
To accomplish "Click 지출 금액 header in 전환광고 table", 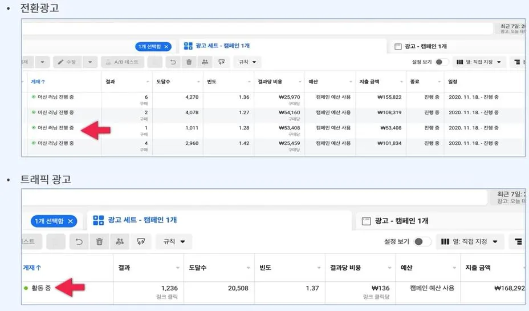I will [369, 82].
